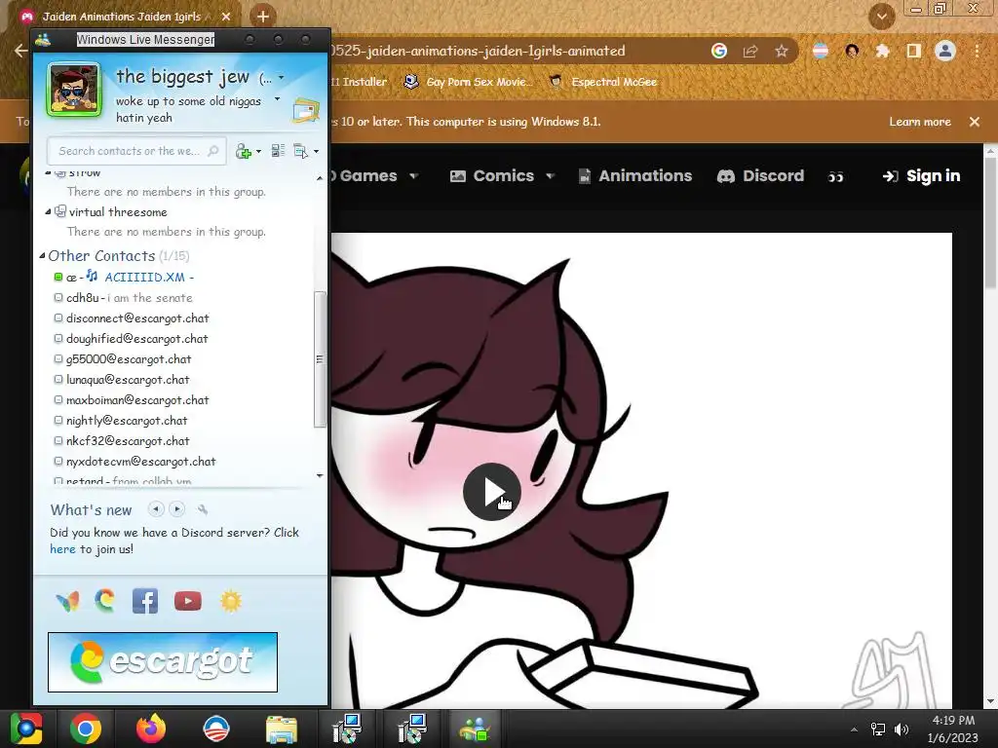Click the Messenger profile avatar picture
Image resolution: width=998 pixels, height=748 pixels.
pos(74,89)
